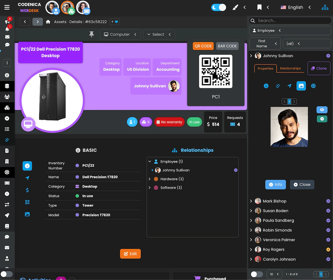Select the image icon in the BASIC section sidebar

pos(27,214)
